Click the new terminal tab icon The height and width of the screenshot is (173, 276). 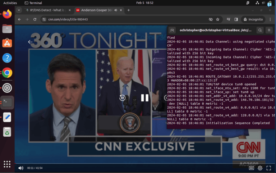172,30
